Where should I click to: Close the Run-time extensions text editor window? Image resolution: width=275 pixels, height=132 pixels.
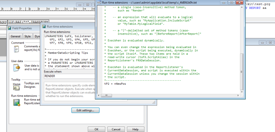pyautogui.click(x=239, y=2)
